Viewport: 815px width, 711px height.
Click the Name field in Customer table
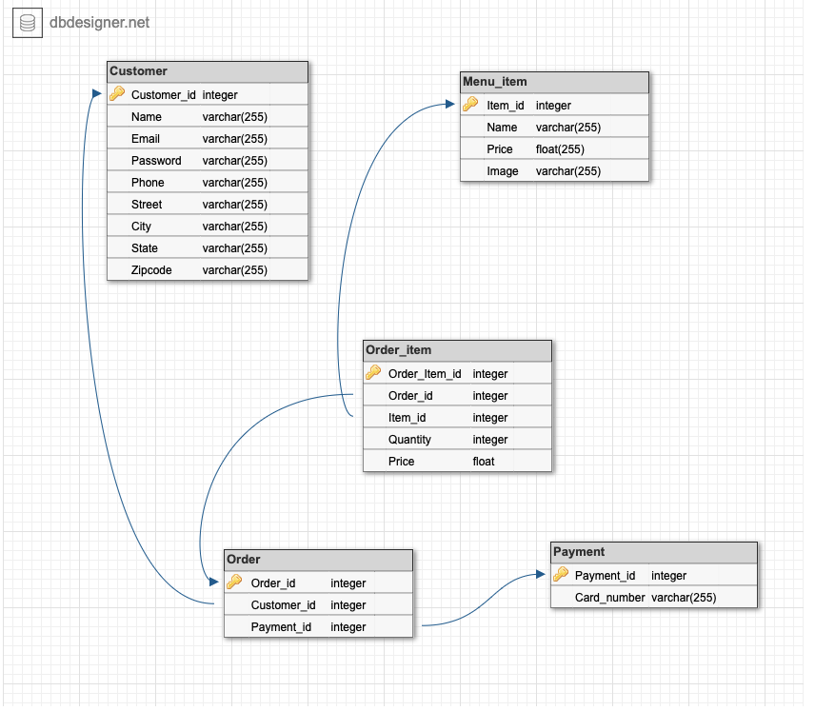coord(208,117)
